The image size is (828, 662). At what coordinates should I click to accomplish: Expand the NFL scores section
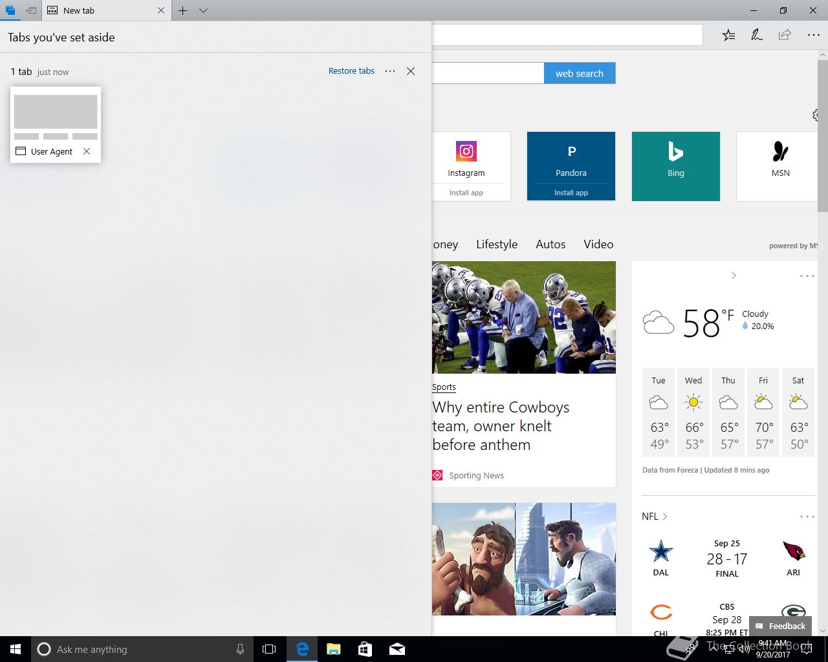point(655,517)
